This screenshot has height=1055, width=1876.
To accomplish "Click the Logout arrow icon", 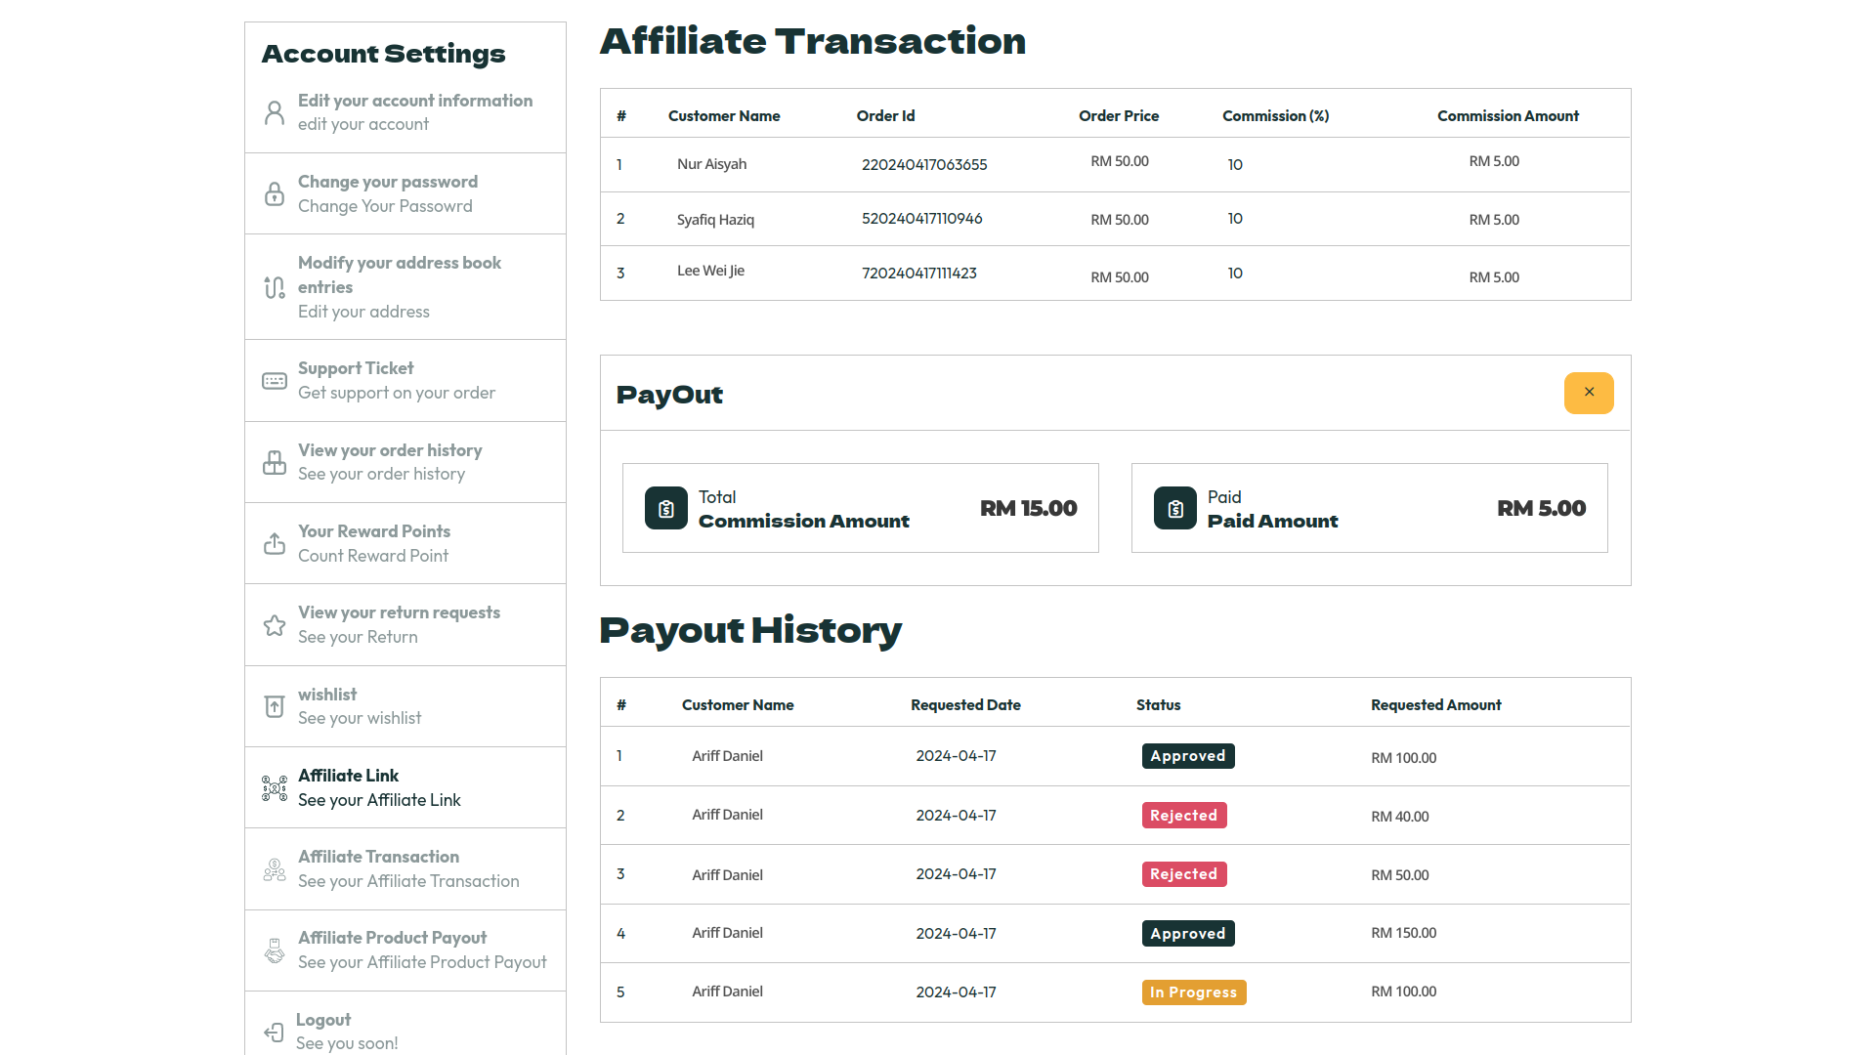I will [274, 1032].
